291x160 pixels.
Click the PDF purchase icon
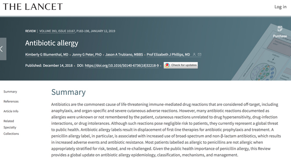[280, 29]
